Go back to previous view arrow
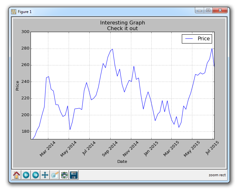Screen dimensions: 240x194 [26, 175]
